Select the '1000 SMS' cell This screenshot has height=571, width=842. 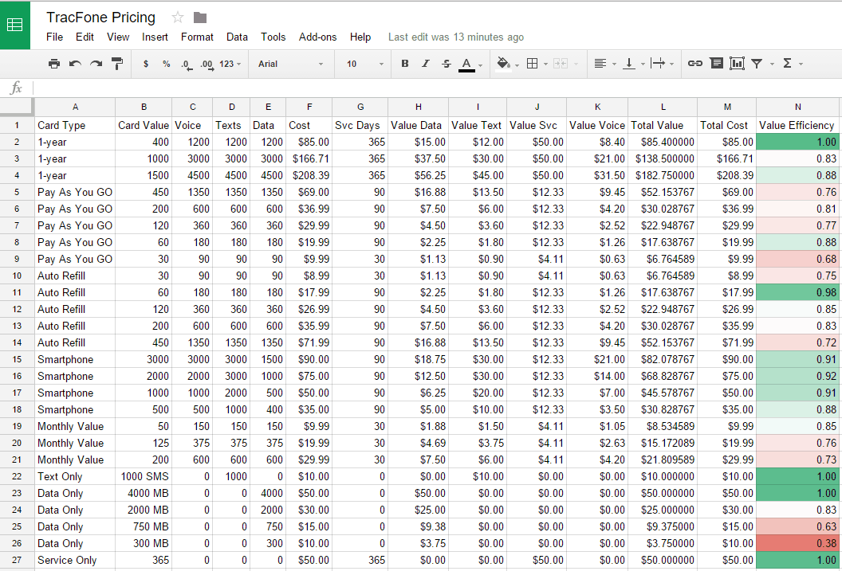(144, 477)
